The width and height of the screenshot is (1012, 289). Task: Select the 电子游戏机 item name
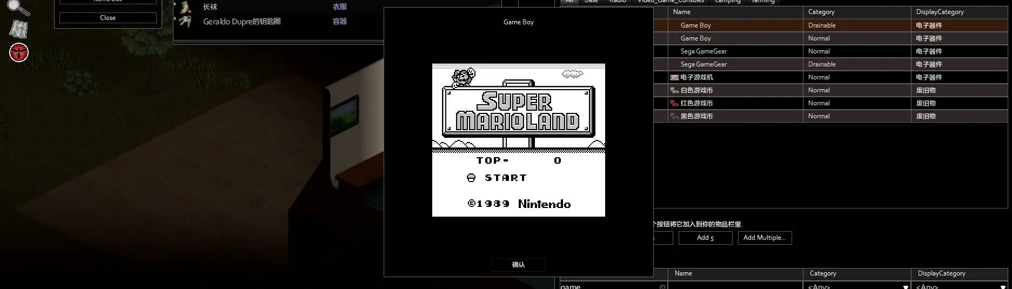696,77
